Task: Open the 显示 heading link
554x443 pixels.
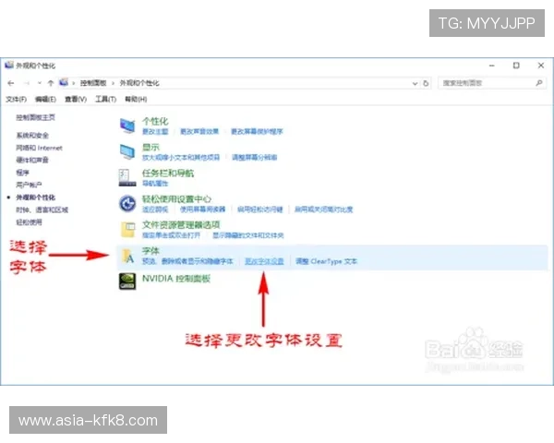Action: click(151, 148)
